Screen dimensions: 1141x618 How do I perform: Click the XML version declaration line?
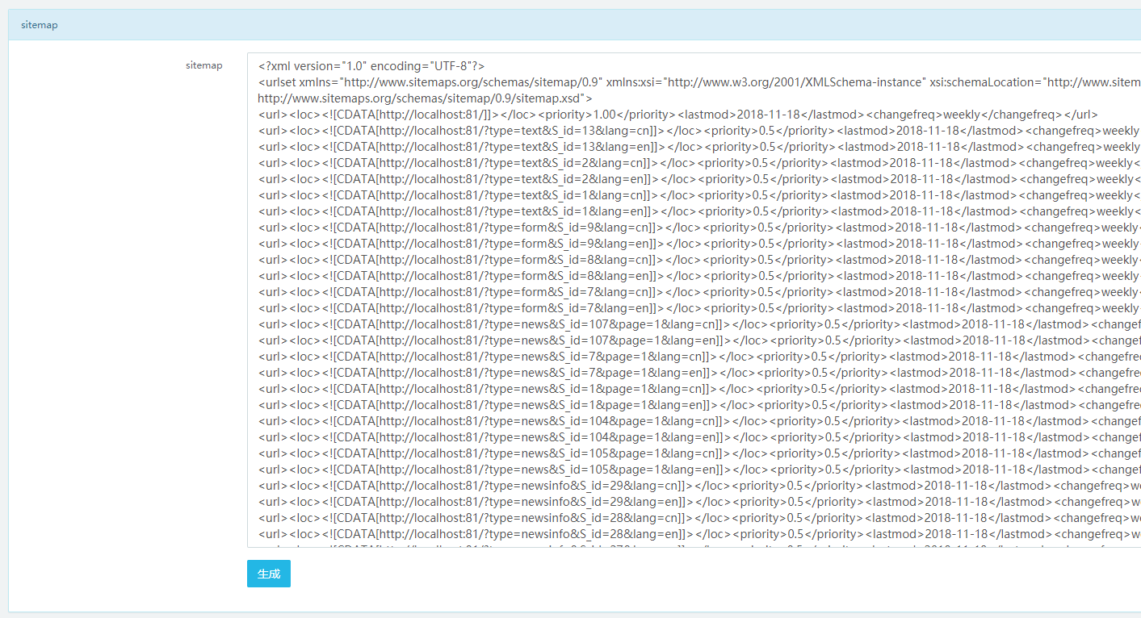[371, 66]
